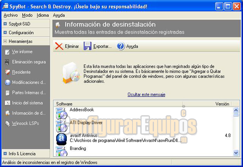Click the status bar text Análisis de inconsistencias
Screen dimensions: 243x167
(x=49, y=163)
